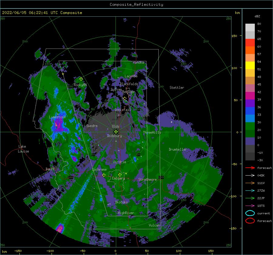Select the yellow diamond marker below Cochrane
The width and height of the screenshot is (273, 255).
tap(104, 175)
